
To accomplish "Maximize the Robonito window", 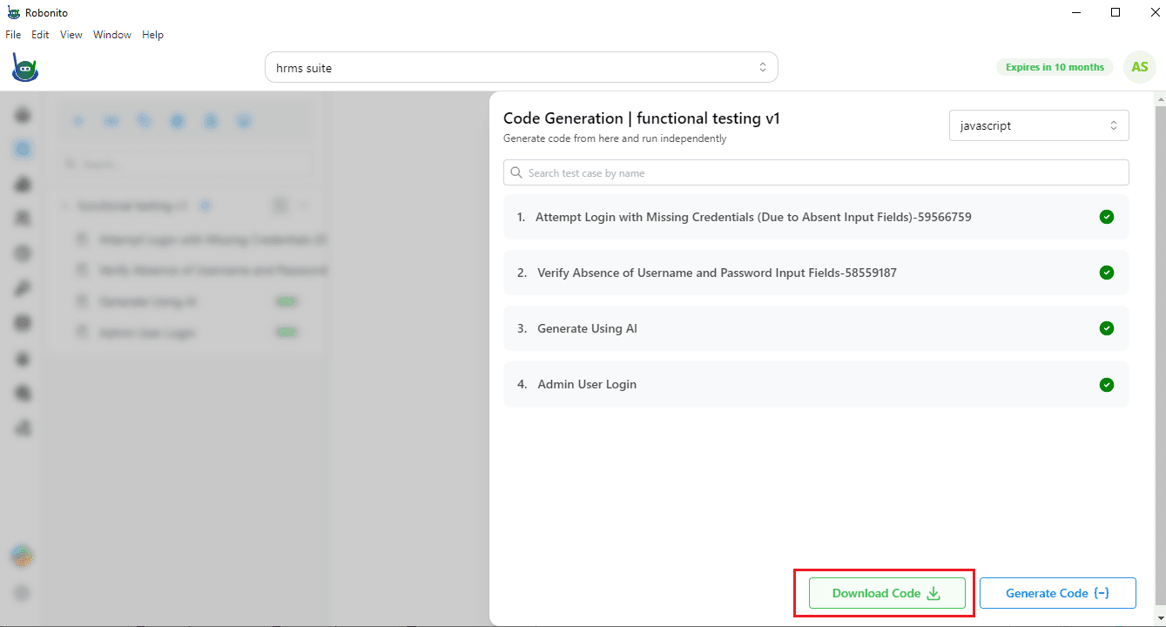I will tap(1115, 12).
